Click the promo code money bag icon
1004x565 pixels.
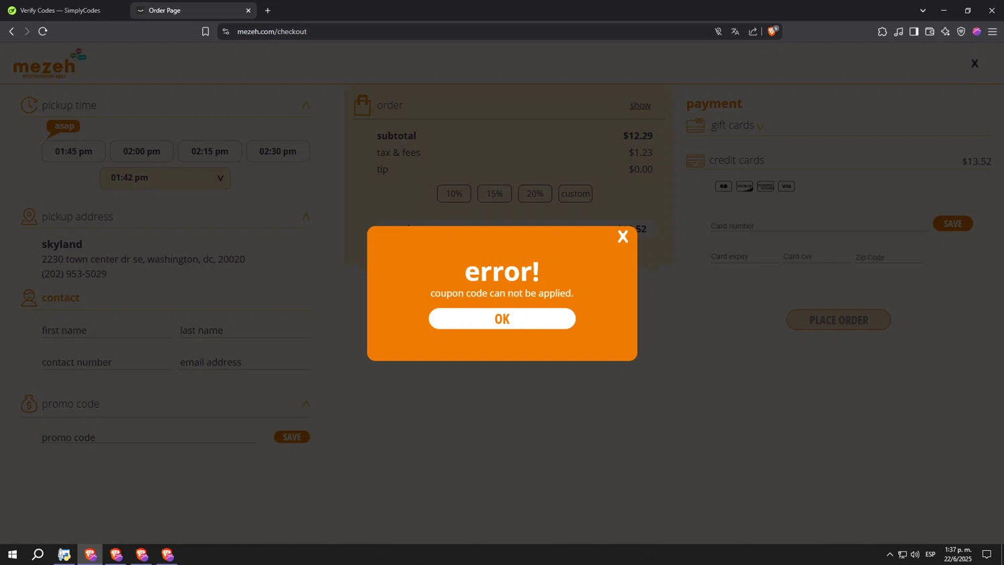tap(29, 404)
